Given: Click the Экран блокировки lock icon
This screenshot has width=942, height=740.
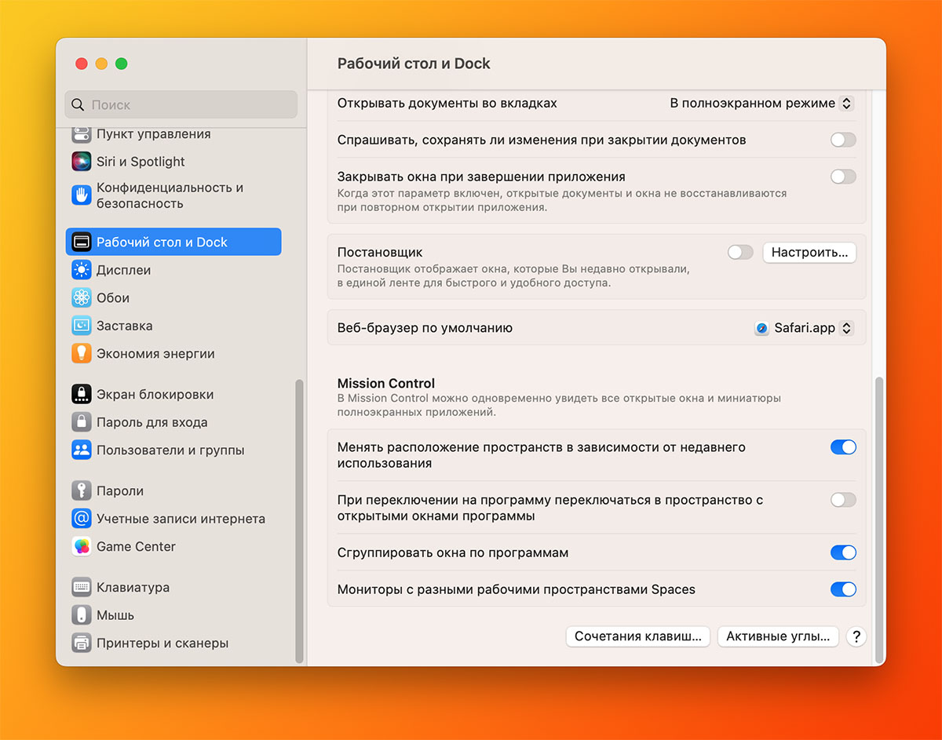Looking at the screenshot, I should (82, 394).
